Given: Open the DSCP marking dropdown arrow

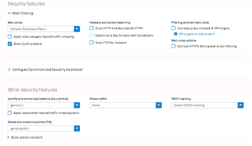Looking at the screenshot, I should coord(241,105).
